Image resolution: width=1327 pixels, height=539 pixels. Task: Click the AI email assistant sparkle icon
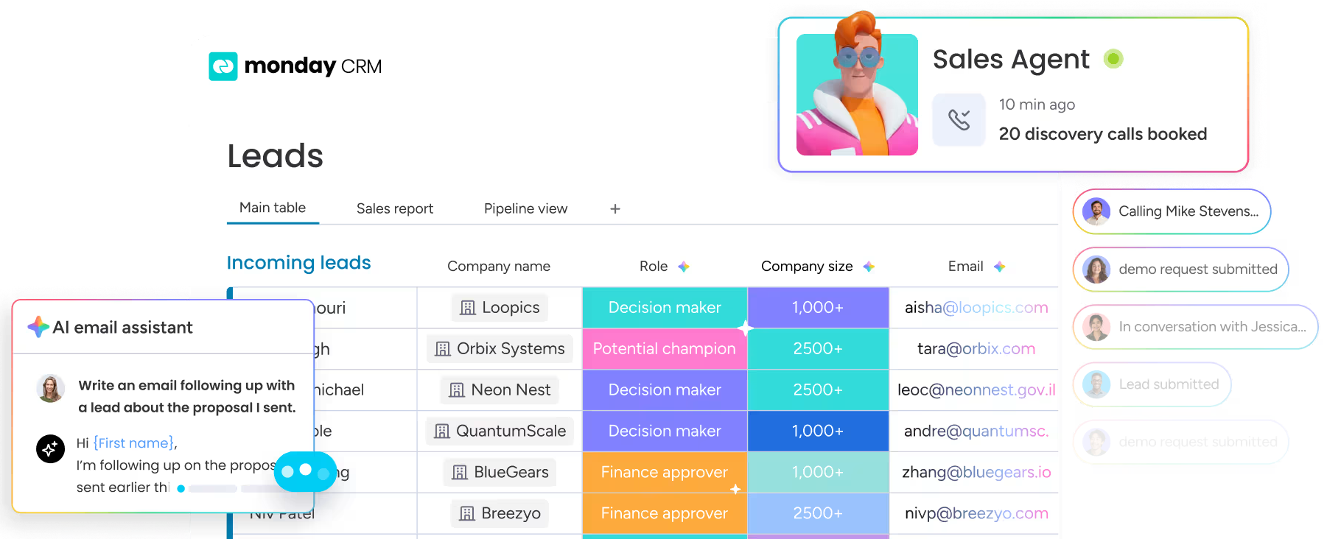(38, 327)
